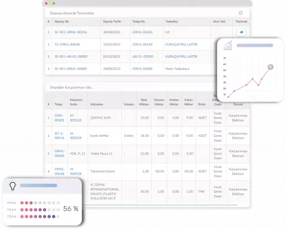Click the Talep No column header
The height and width of the screenshot is (230, 286).
coord(138,21)
